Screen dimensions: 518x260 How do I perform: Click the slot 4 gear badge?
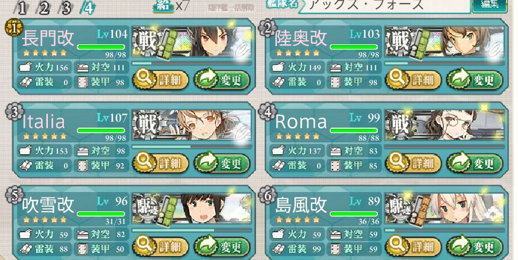click(267, 112)
